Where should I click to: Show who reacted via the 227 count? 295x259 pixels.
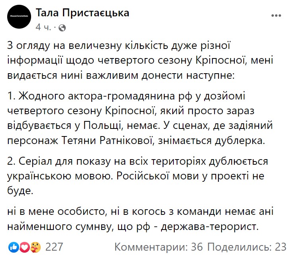pyautogui.click(x=54, y=247)
